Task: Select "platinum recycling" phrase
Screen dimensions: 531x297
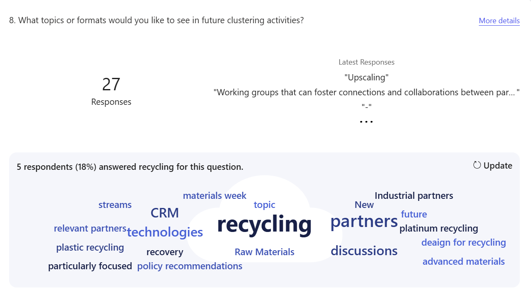Action: click(x=439, y=228)
